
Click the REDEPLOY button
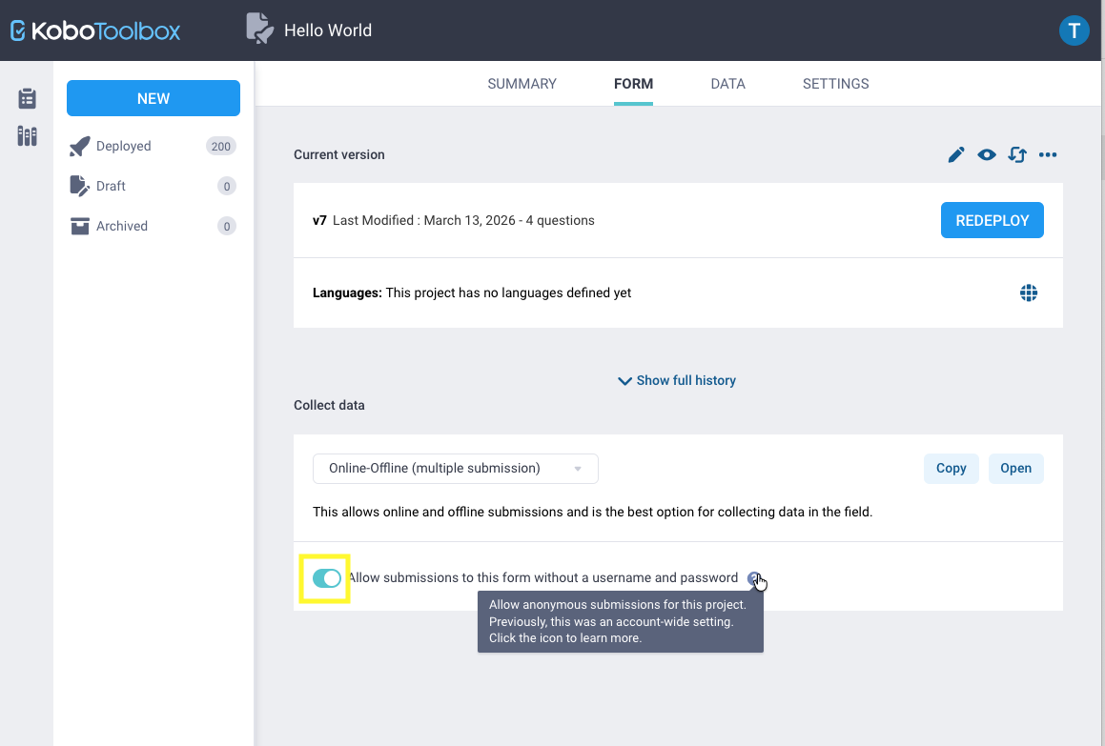tap(992, 220)
